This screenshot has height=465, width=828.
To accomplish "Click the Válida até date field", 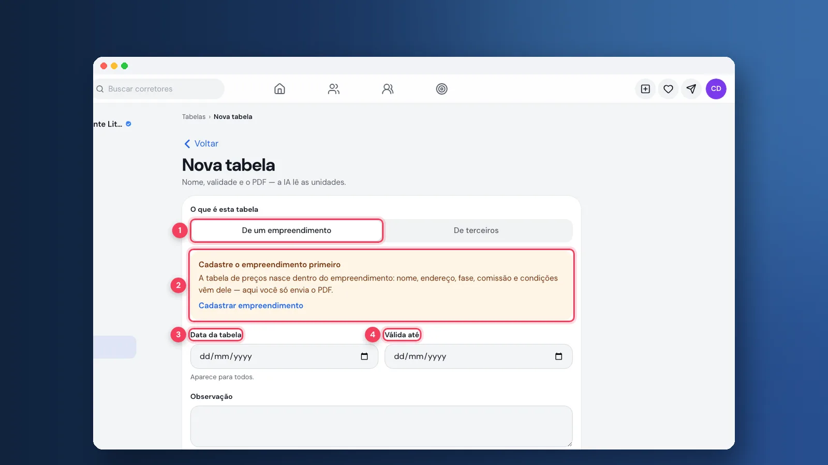I will point(479,357).
